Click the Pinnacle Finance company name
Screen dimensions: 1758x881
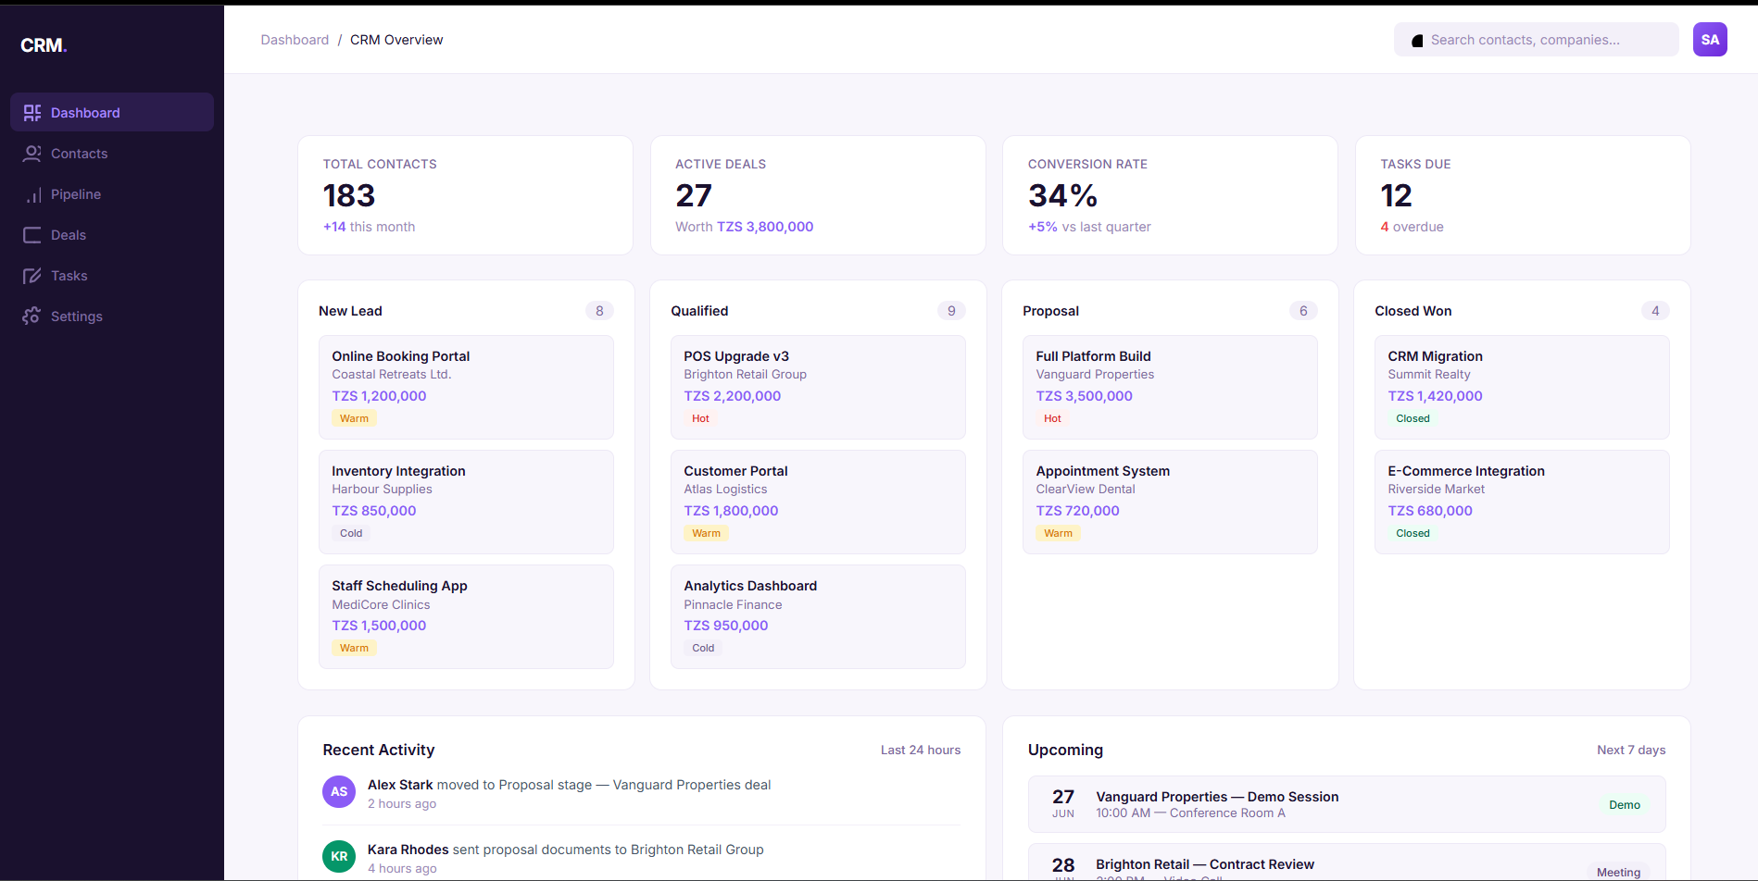point(733,605)
